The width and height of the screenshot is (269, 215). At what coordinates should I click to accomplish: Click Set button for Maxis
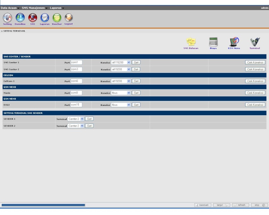[136, 93]
